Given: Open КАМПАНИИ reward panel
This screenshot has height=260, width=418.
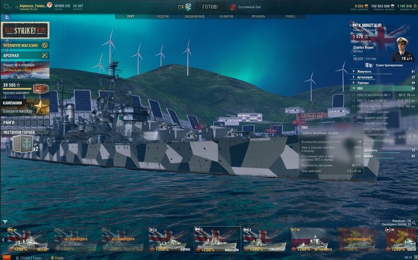Looking at the screenshot, I should click(25, 107).
